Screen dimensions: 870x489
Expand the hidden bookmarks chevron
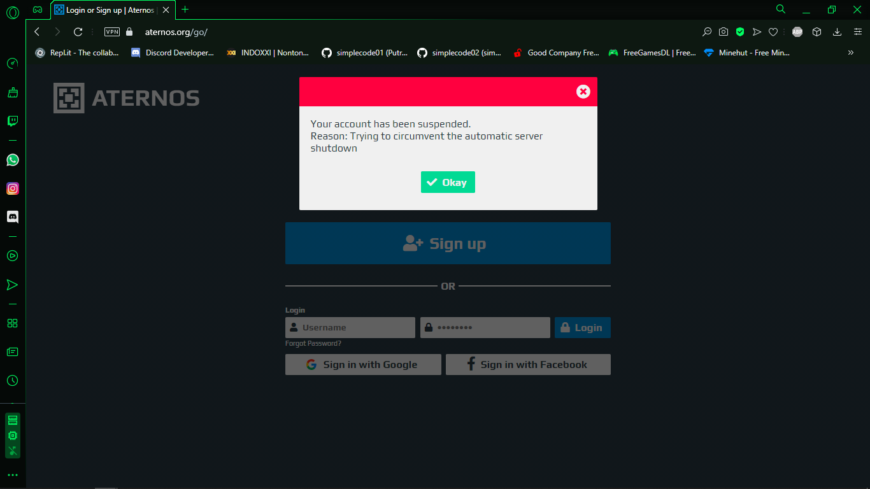850,53
